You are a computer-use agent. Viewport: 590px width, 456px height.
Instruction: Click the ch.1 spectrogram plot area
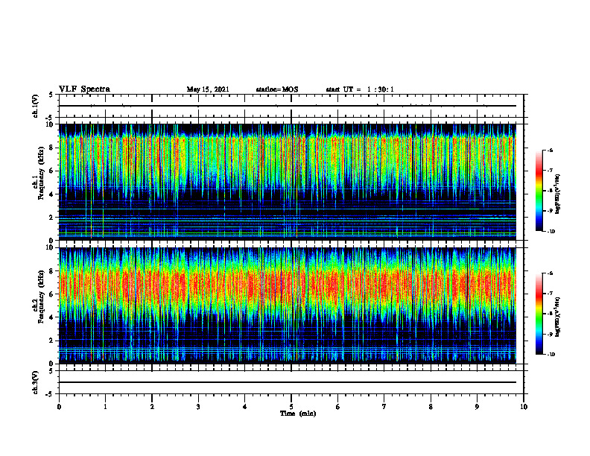pyautogui.click(x=288, y=182)
